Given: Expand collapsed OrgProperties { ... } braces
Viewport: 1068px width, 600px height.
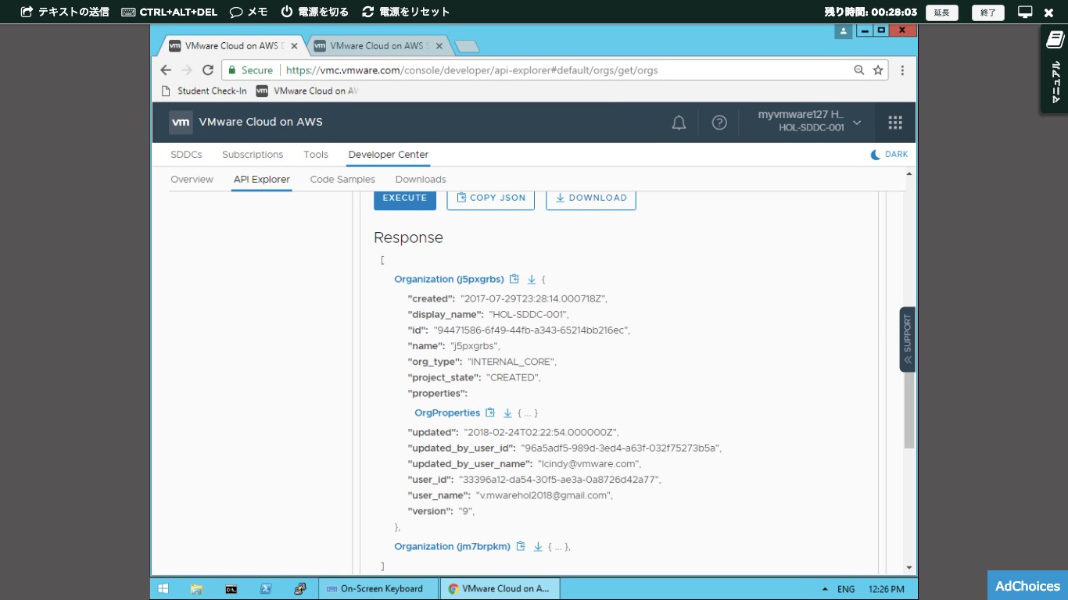Looking at the screenshot, I should coord(527,413).
